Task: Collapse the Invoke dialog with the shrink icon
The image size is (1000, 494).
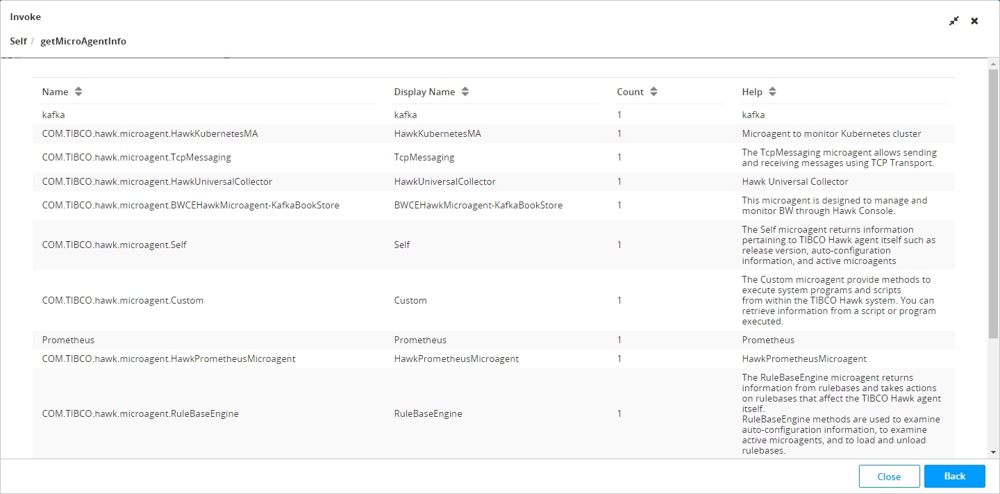Action: (954, 21)
